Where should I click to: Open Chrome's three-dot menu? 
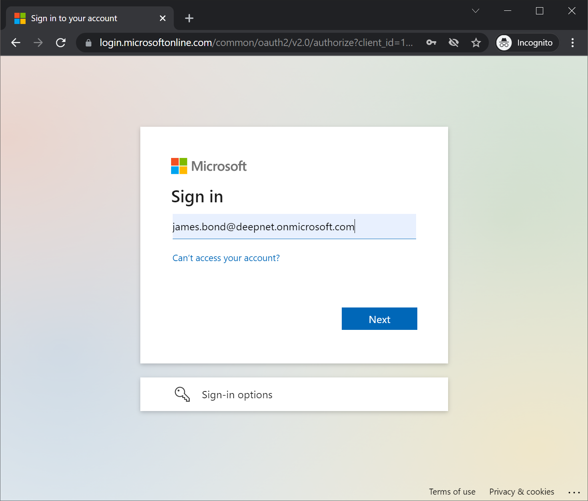coord(572,43)
